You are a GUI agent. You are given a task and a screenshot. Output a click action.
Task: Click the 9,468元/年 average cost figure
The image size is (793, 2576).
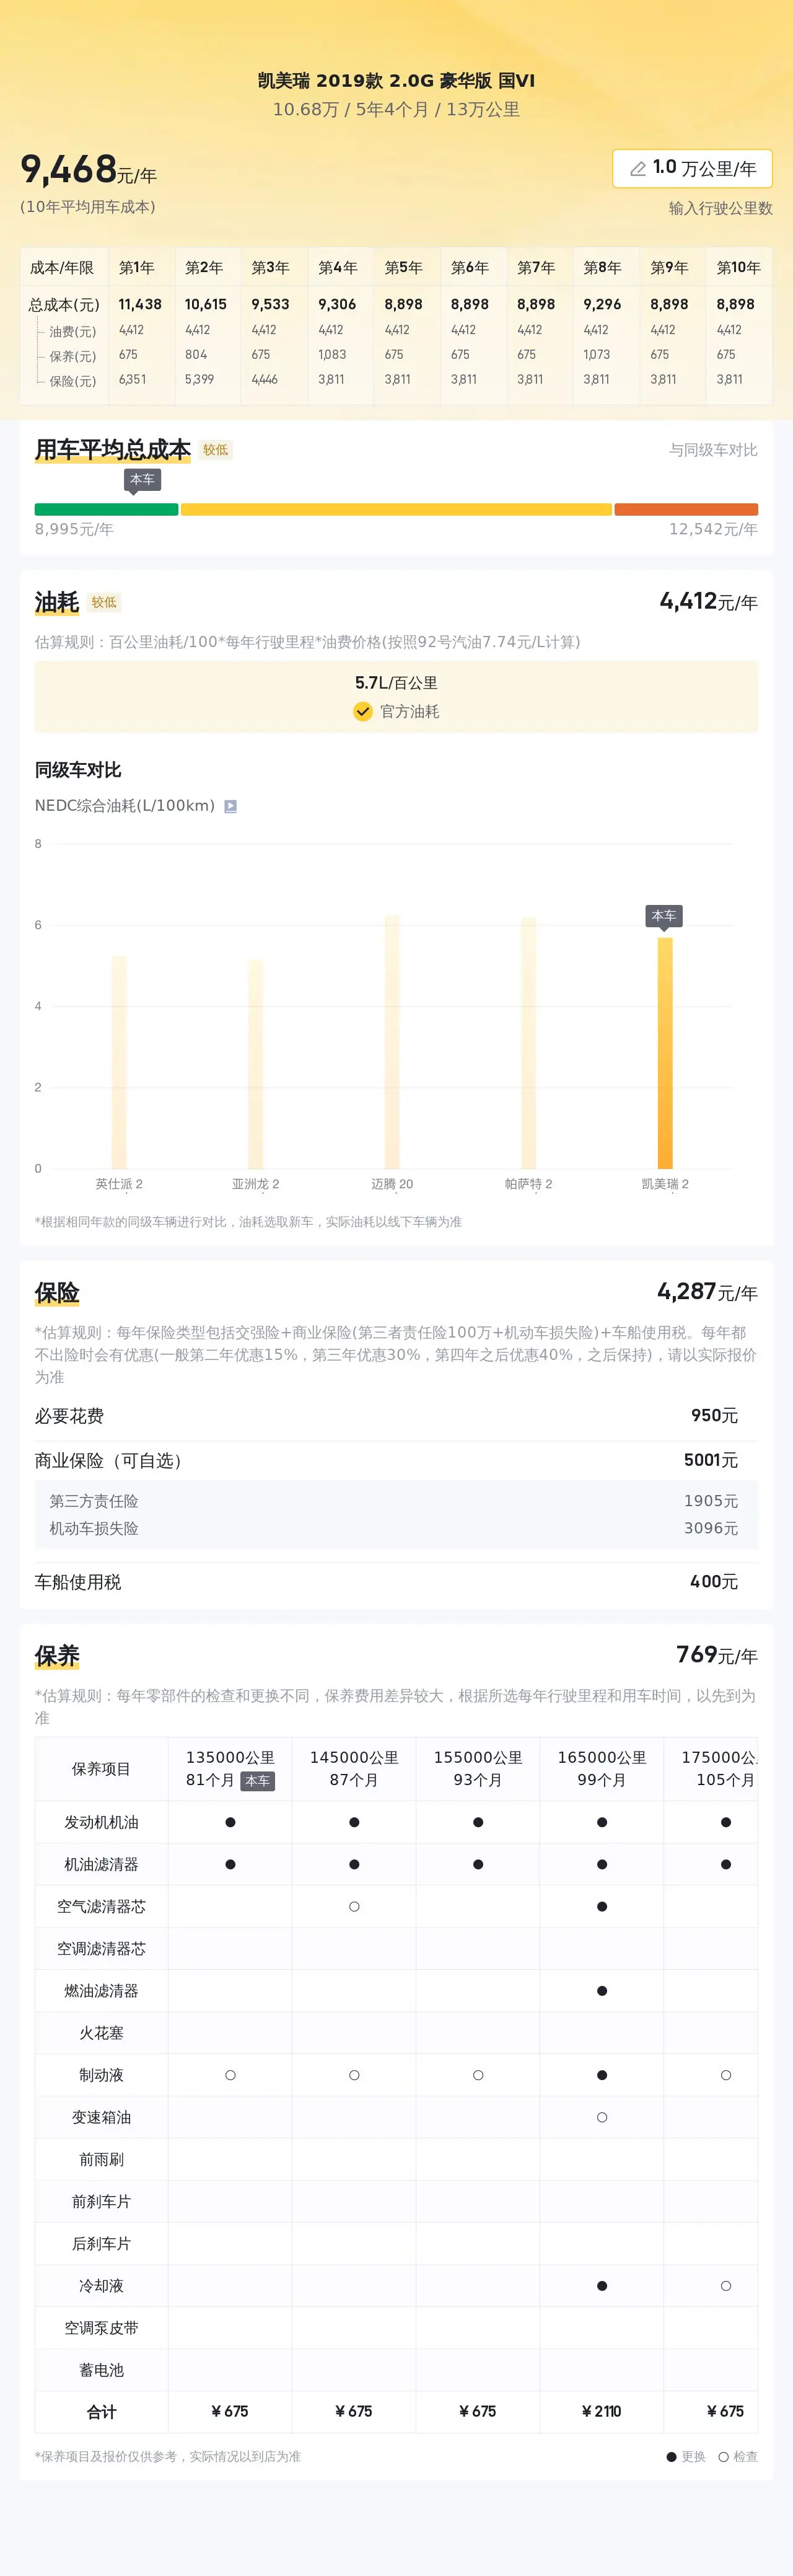click(x=88, y=170)
